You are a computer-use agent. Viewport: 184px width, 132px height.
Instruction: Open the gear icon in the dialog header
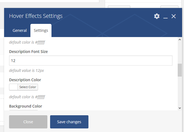pyautogui.click(x=157, y=16)
